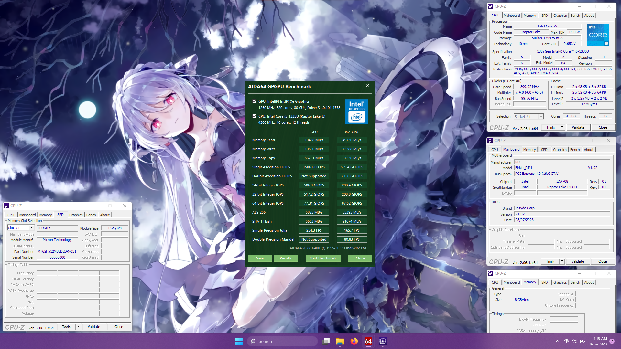Open the volume tray icon
This screenshot has height=349, width=621.
click(x=574, y=341)
